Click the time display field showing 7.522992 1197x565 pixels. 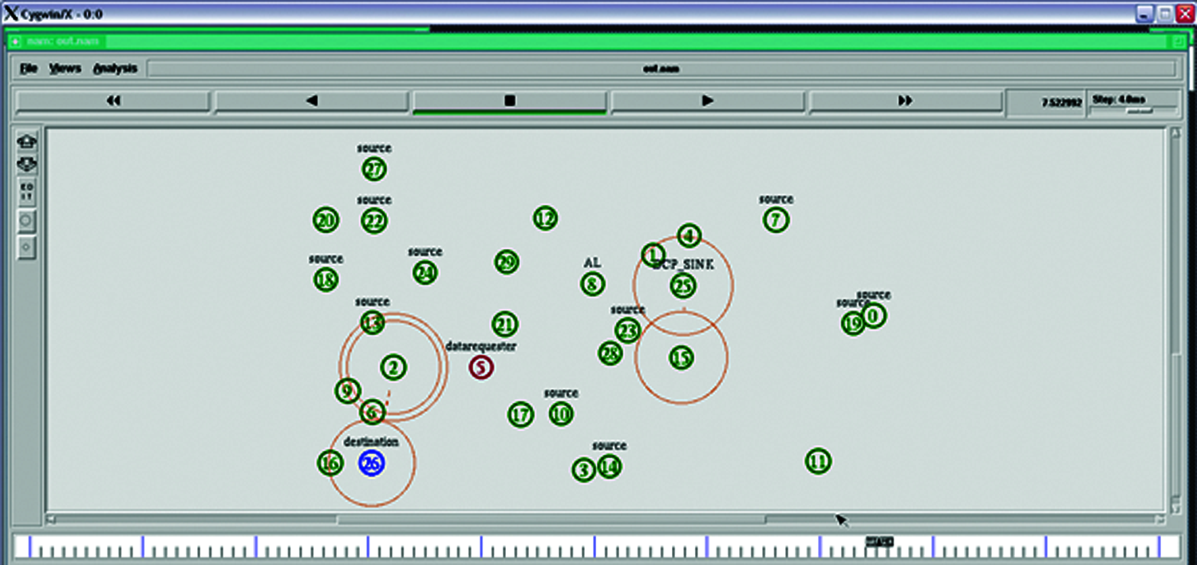click(1045, 102)
